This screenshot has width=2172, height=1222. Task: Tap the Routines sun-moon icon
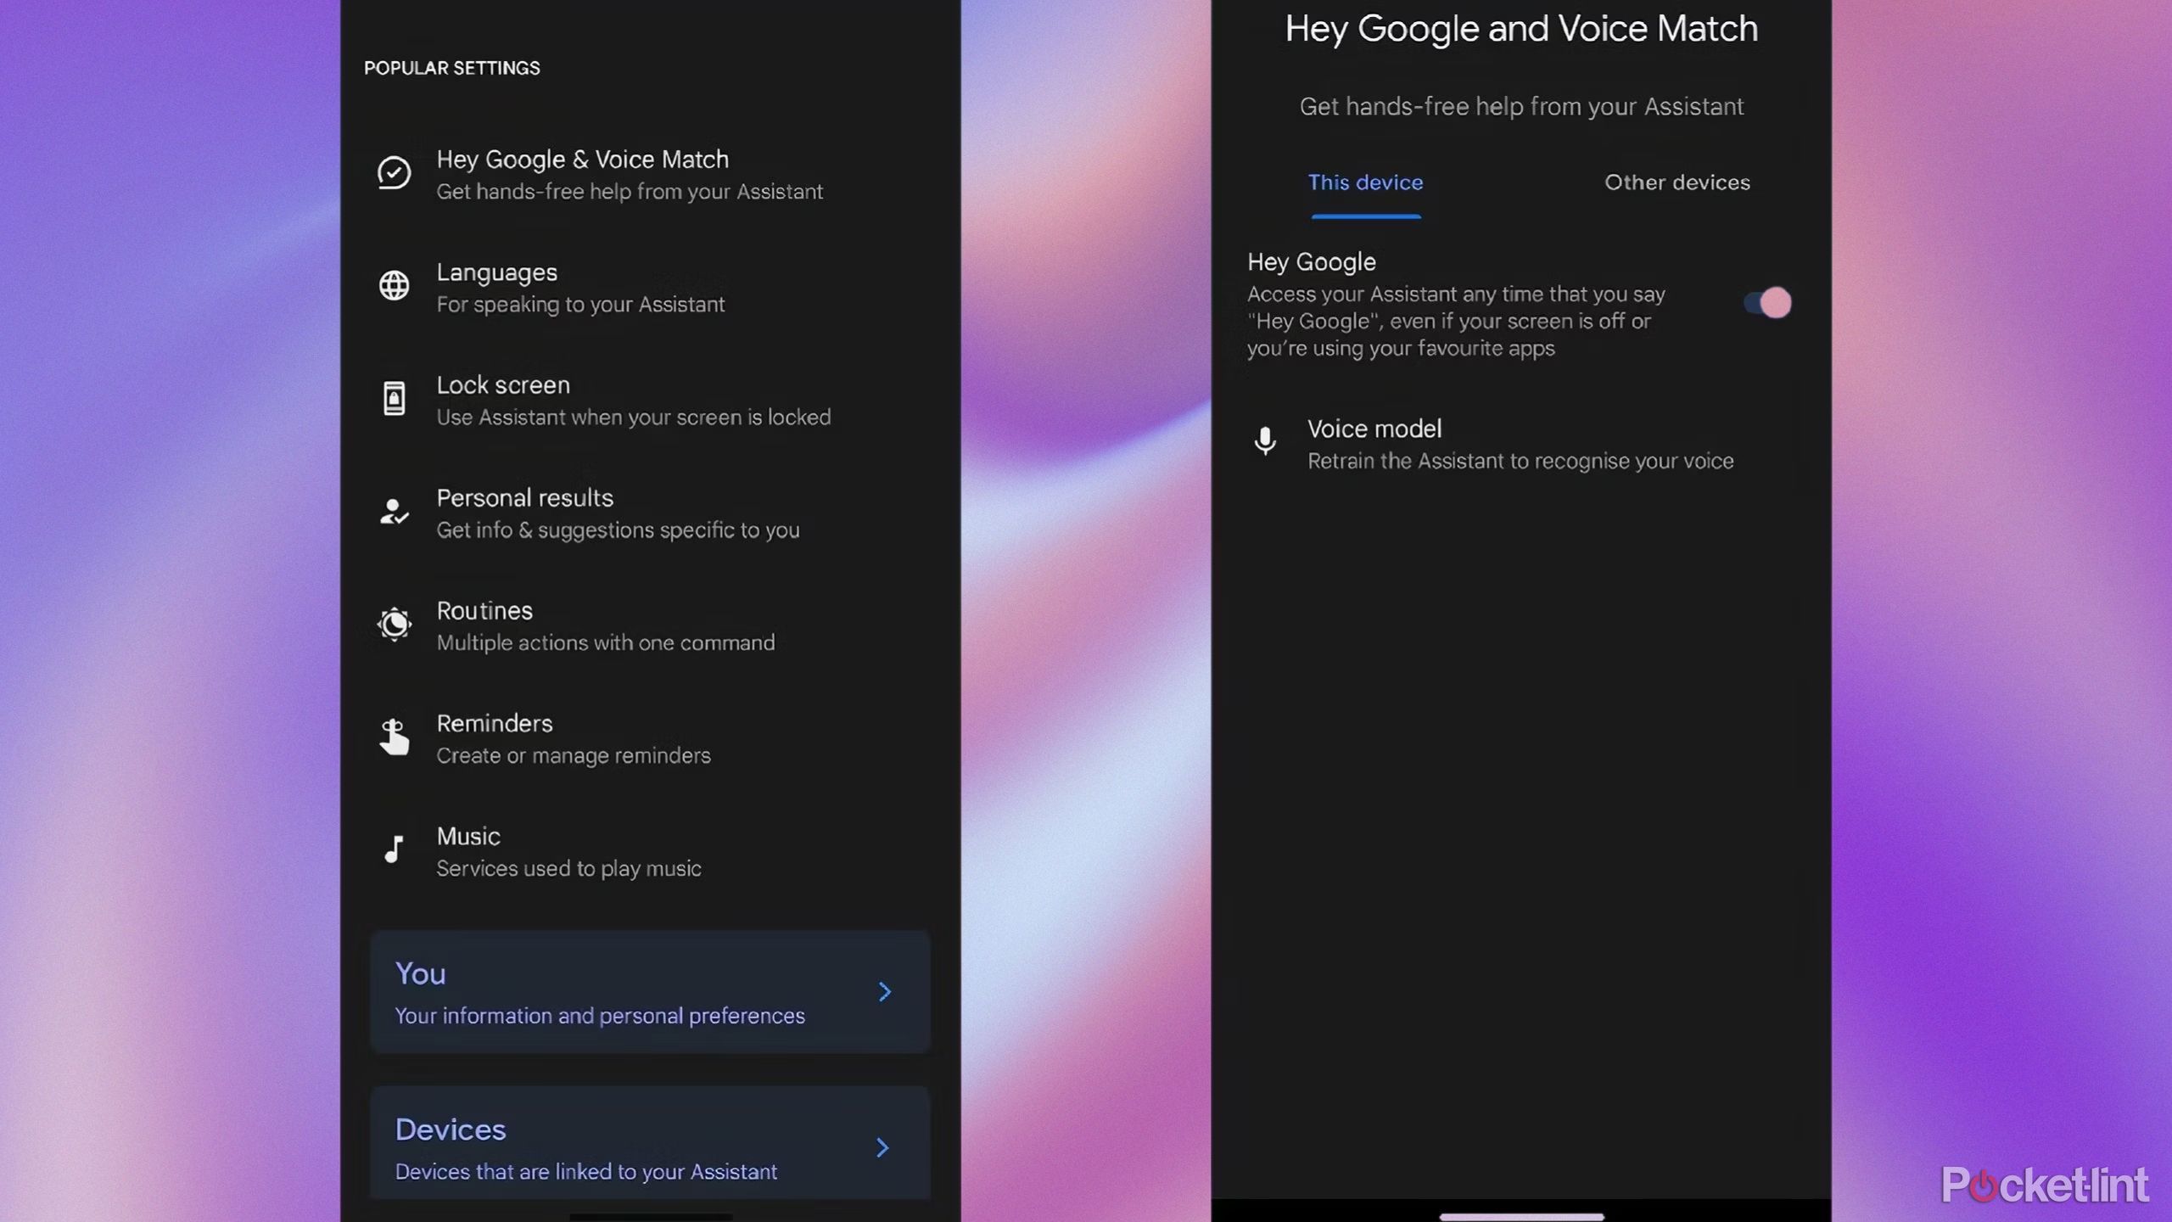coord(394,625)
